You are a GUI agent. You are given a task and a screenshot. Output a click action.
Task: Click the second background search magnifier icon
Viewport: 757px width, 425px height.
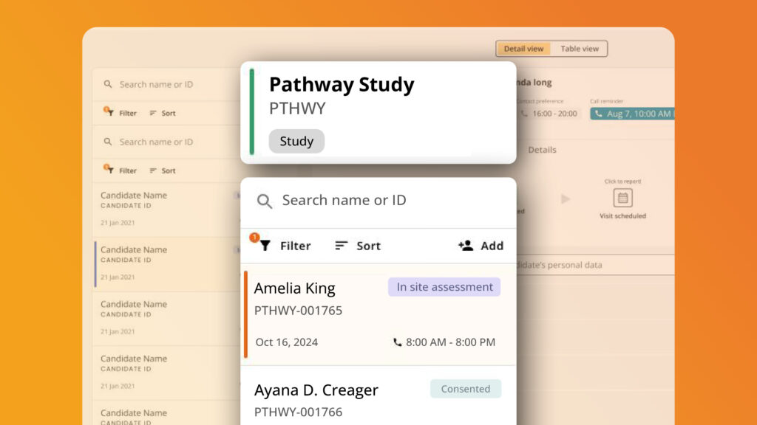tap(108, 142)
